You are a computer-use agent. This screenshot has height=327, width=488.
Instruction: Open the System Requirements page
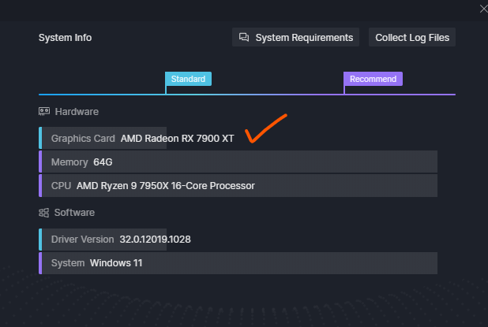tap(295, 37)
